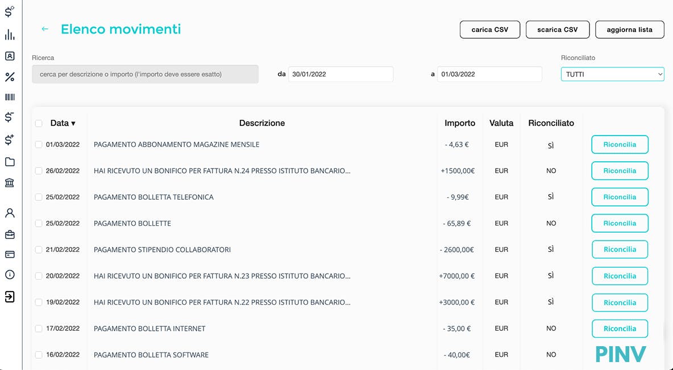The width and height of the screenshot is (673, 370).
Task: Open the barcode icon in sidebar
Action: pos(10,97)
